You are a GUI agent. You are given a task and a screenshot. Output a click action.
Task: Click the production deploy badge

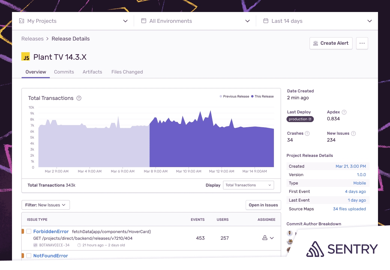click(x=300, y=119)
